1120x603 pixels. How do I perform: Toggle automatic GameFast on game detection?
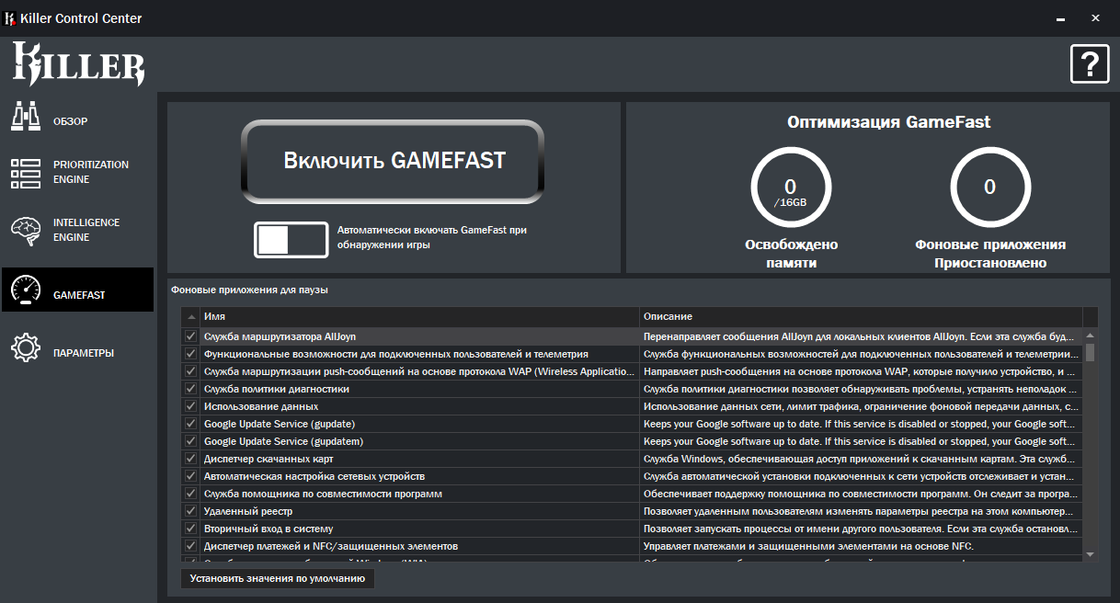(291, 240)
